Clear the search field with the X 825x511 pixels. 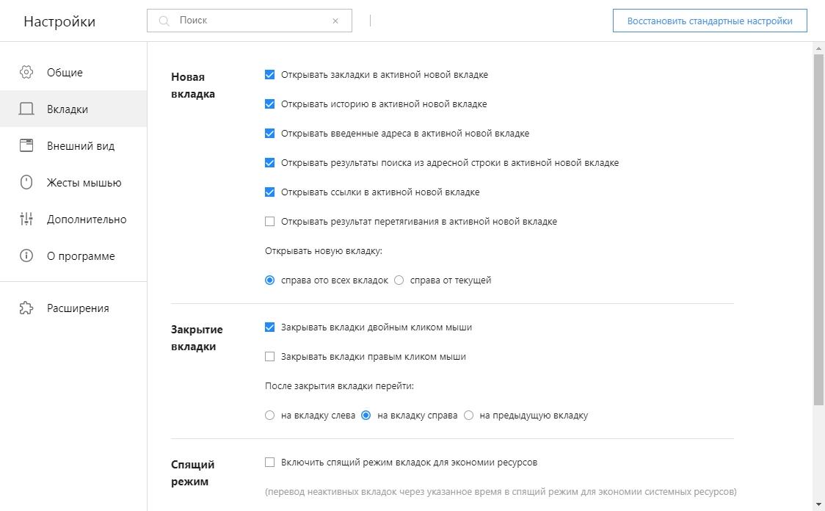click(x=335, y=21)
